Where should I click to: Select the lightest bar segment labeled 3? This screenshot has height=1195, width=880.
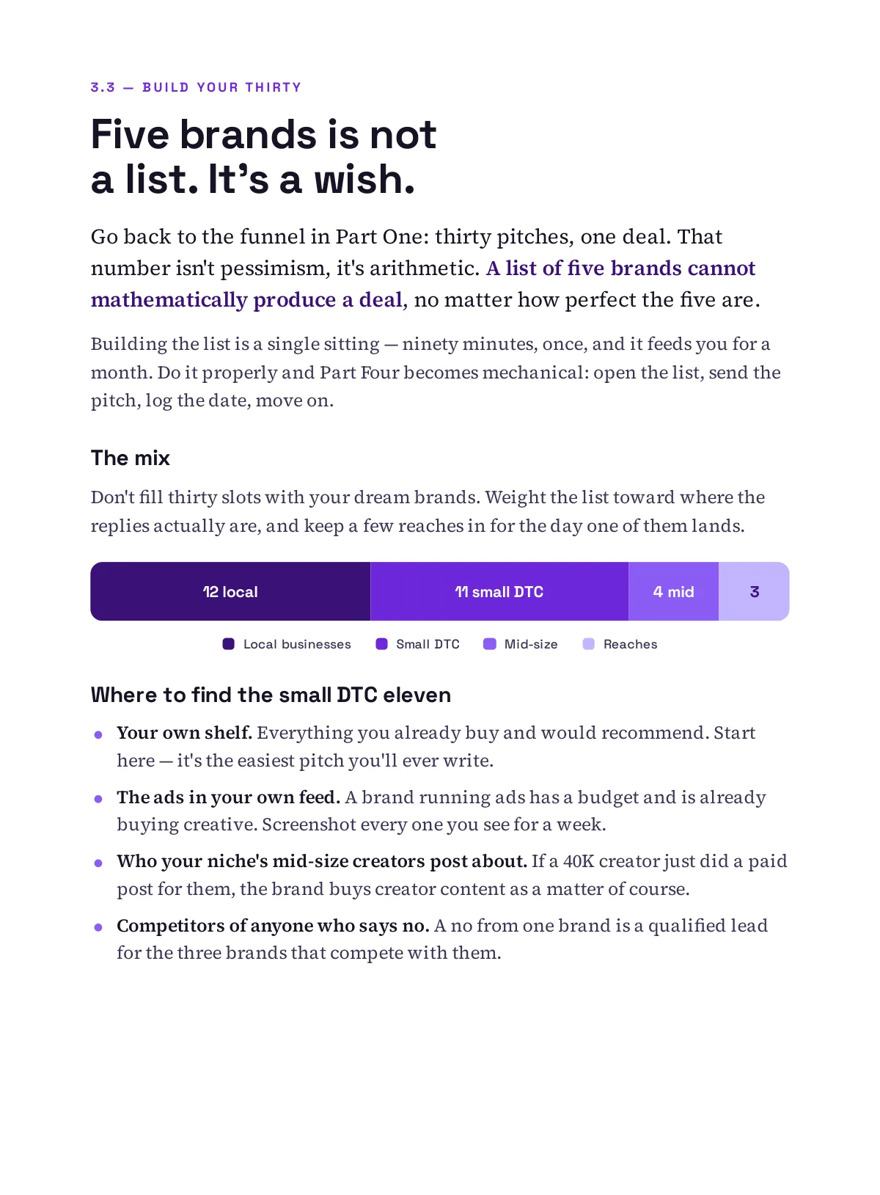754,591
